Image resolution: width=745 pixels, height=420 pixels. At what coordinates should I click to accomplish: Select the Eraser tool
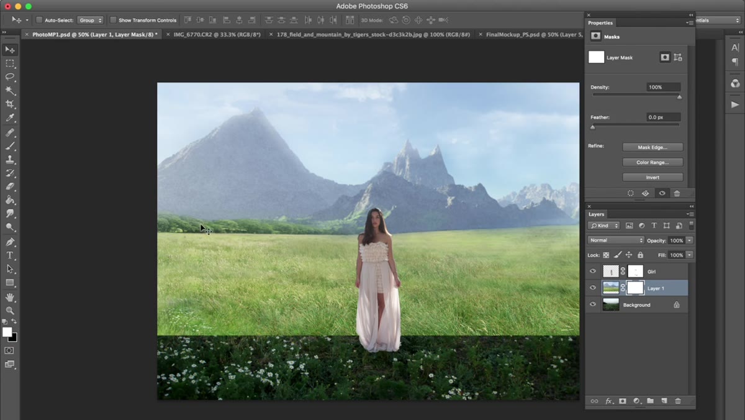[x=10, y=186]
